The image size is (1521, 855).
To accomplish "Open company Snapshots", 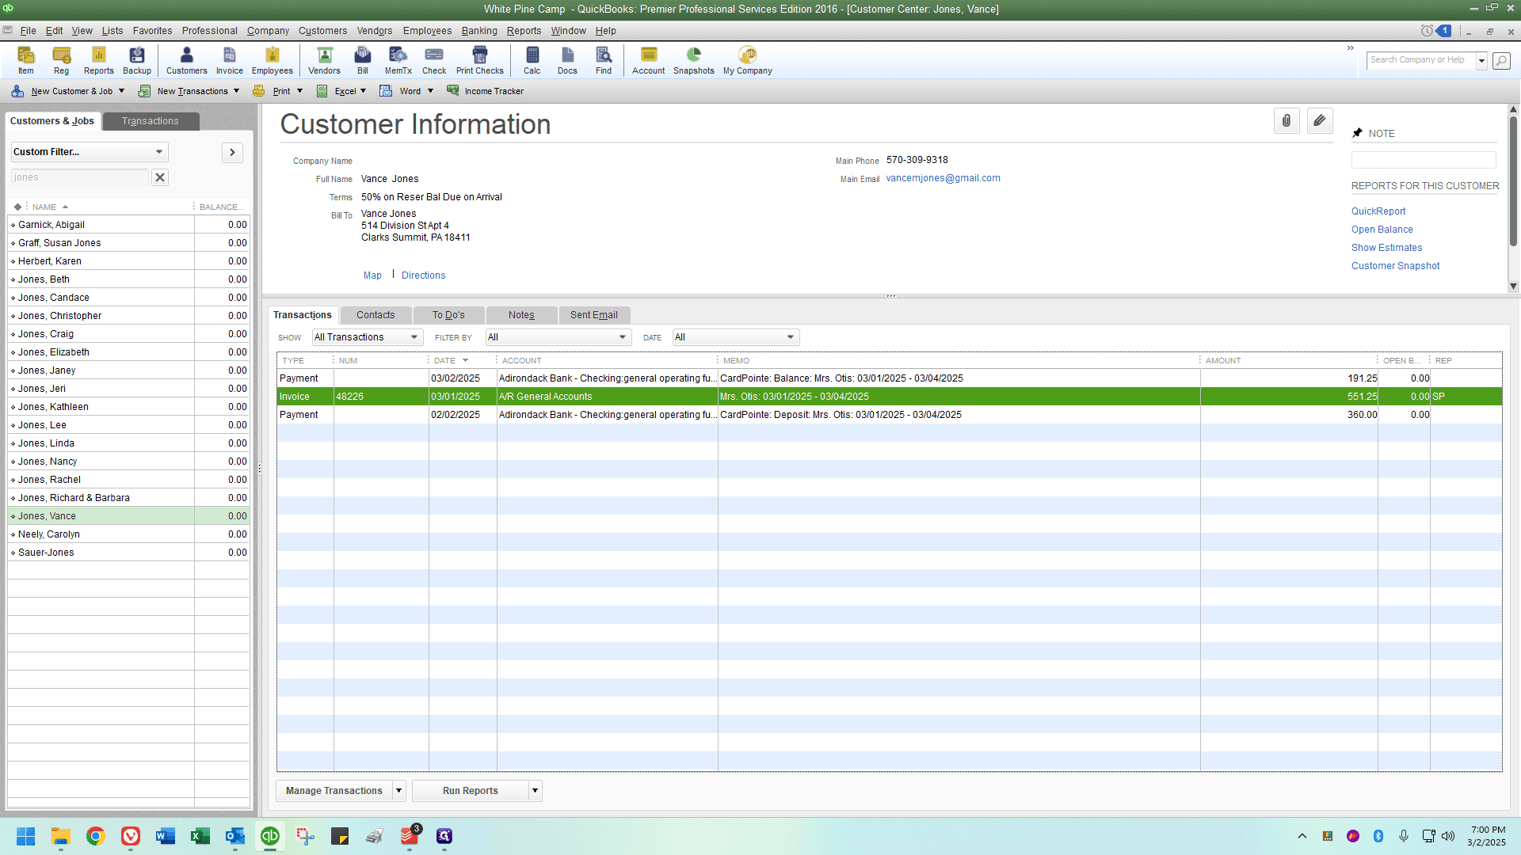I will coord(694,60).
